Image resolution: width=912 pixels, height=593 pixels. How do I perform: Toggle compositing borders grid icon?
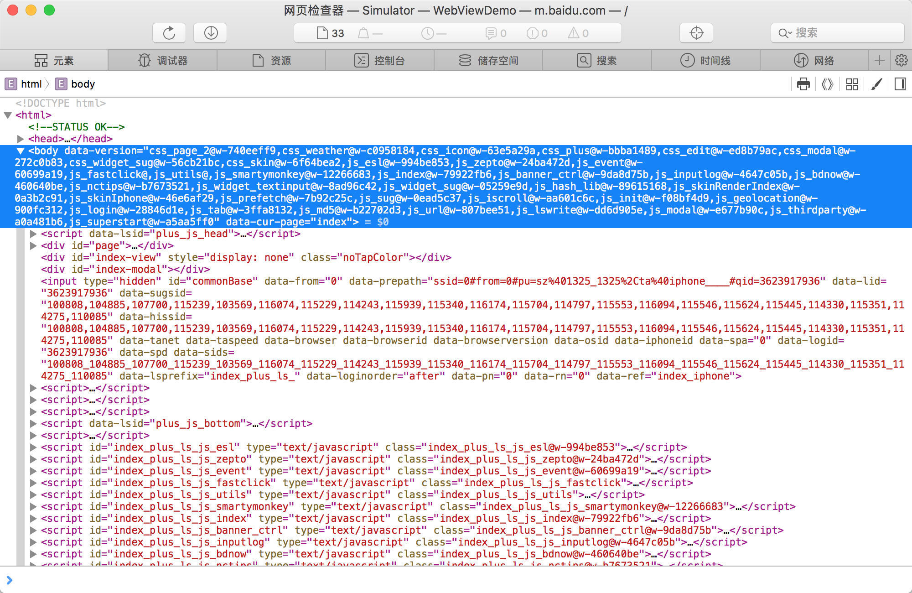pos(852,84)
